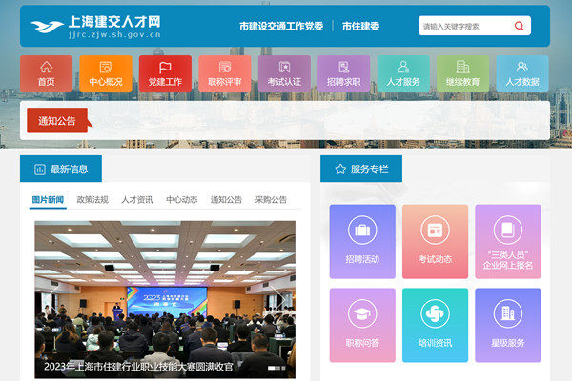Click the conference hall news photo
The width and height of the screenshot is (572, 381).
[x=165, y=299]
